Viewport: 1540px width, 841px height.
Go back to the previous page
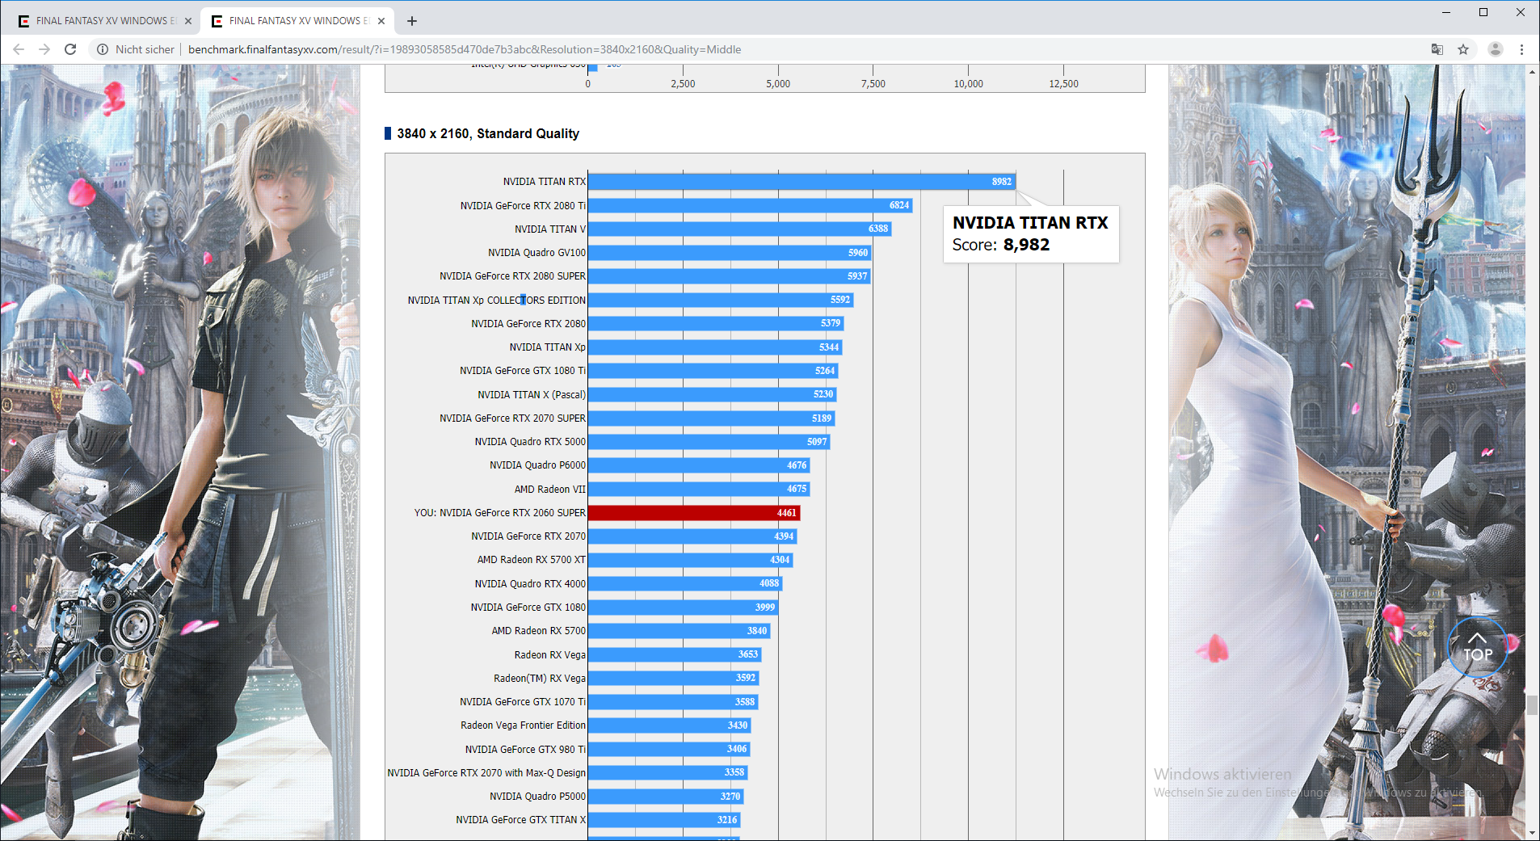pos(19,49)
